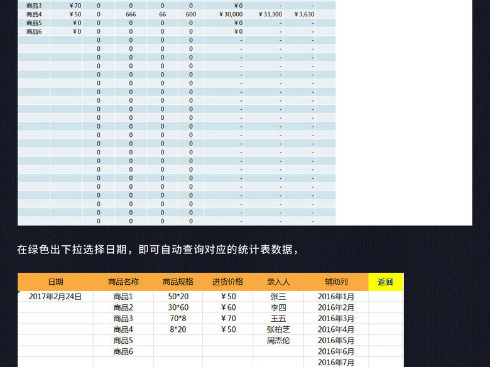This screenshot has width=490, height=367.
Task: Select price cell ¥60
Action: pos(228,307)
